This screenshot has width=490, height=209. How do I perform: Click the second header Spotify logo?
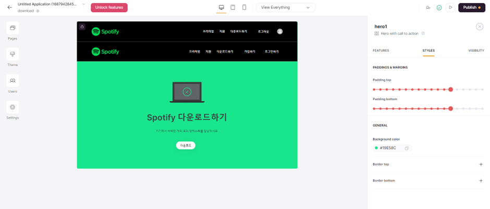(x=105, y=52)
